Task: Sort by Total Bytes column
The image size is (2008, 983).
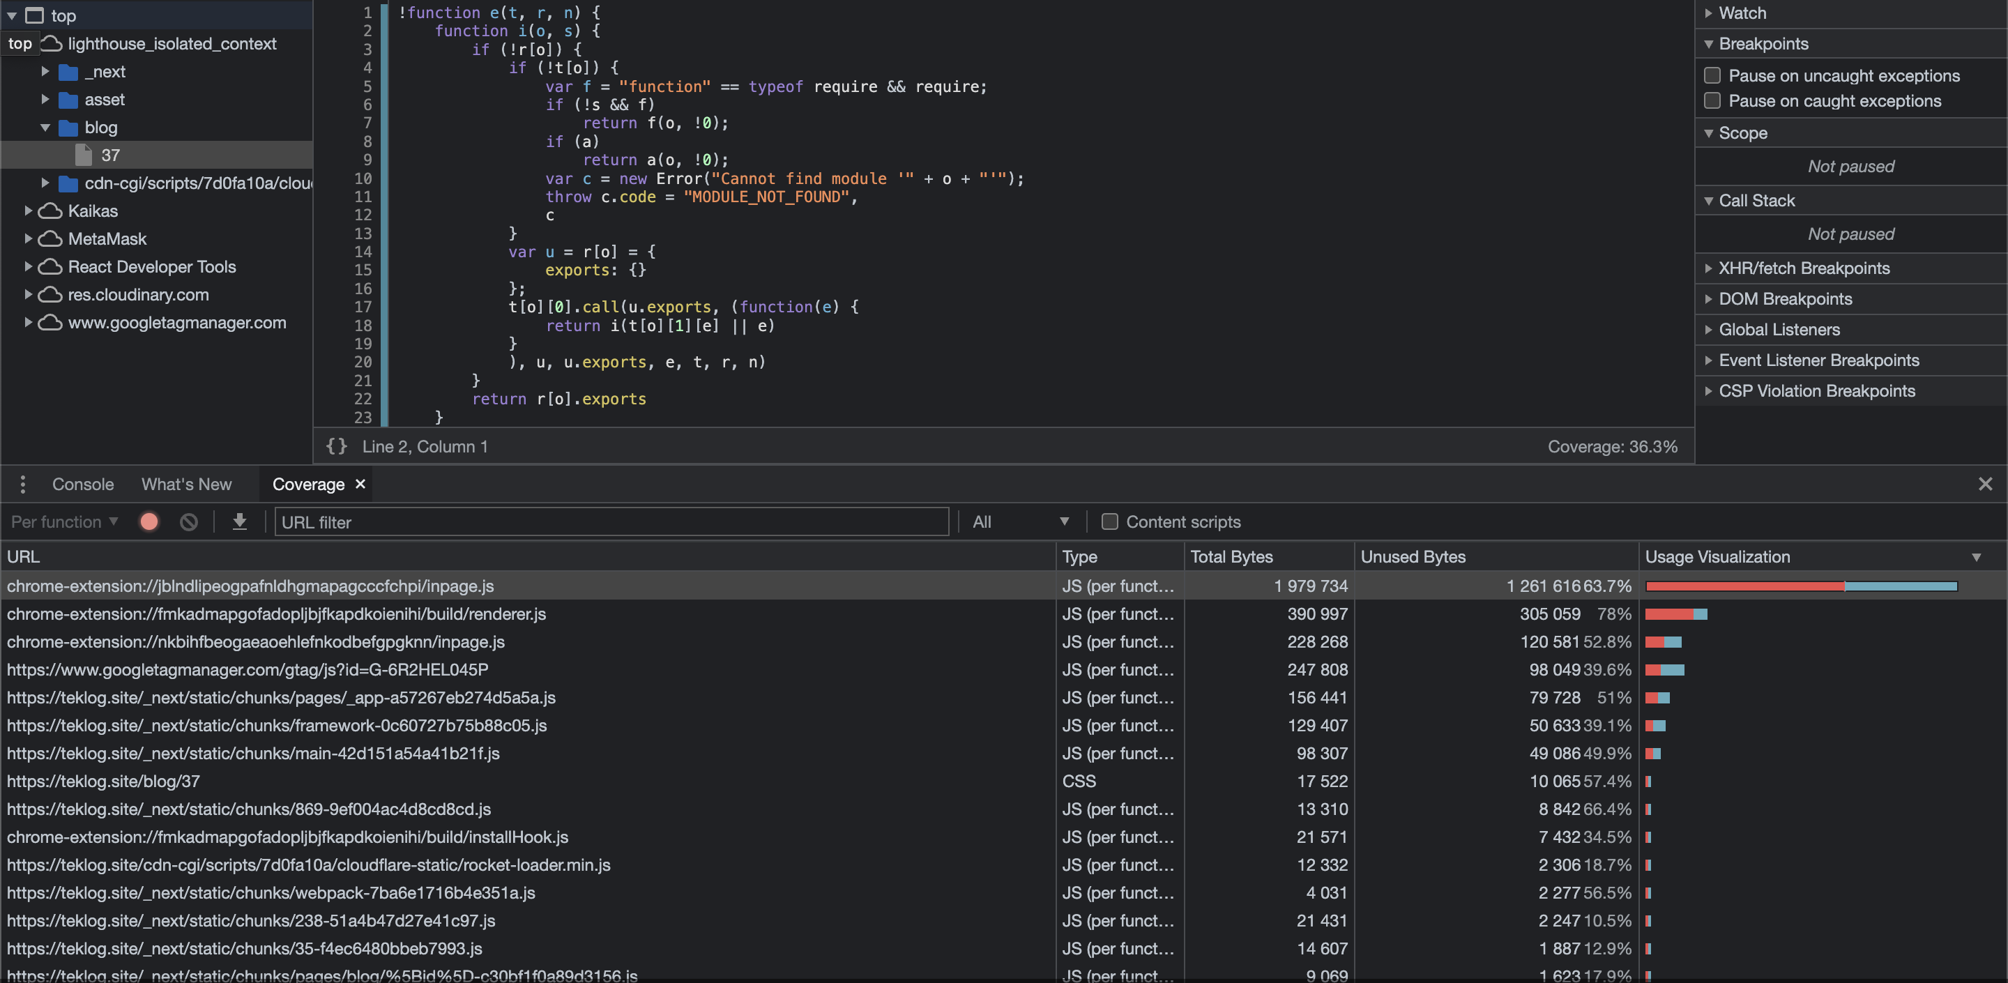Action: [x=1269, y=556]
